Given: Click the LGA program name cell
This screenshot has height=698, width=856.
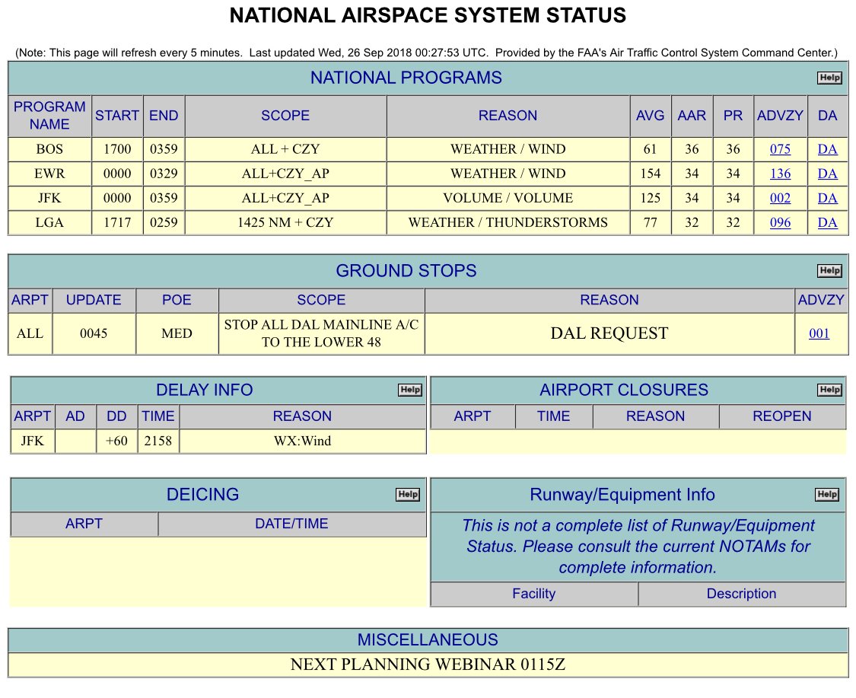Looking at the screenshot, I should pos(49,223).
